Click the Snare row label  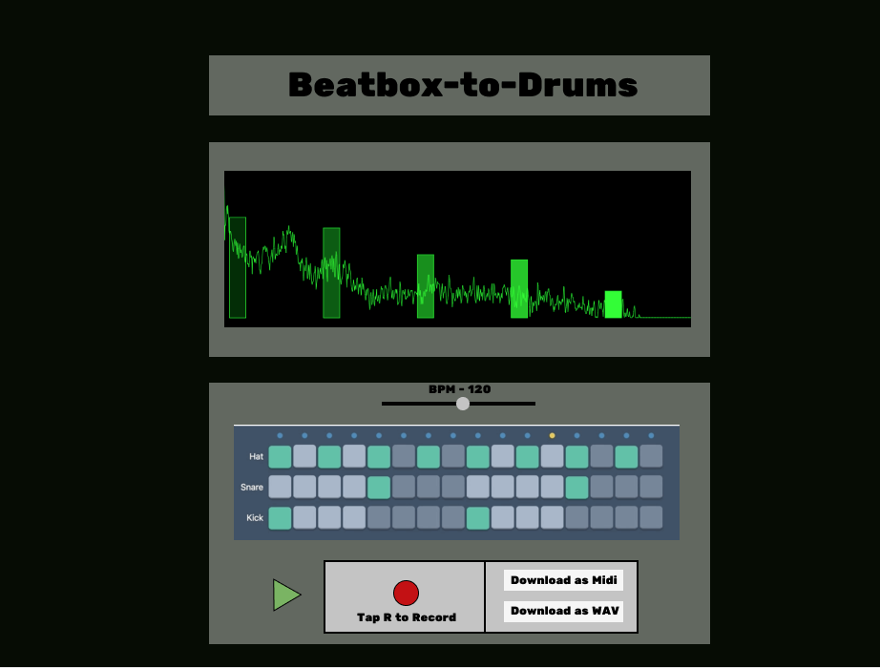point(251,487)
